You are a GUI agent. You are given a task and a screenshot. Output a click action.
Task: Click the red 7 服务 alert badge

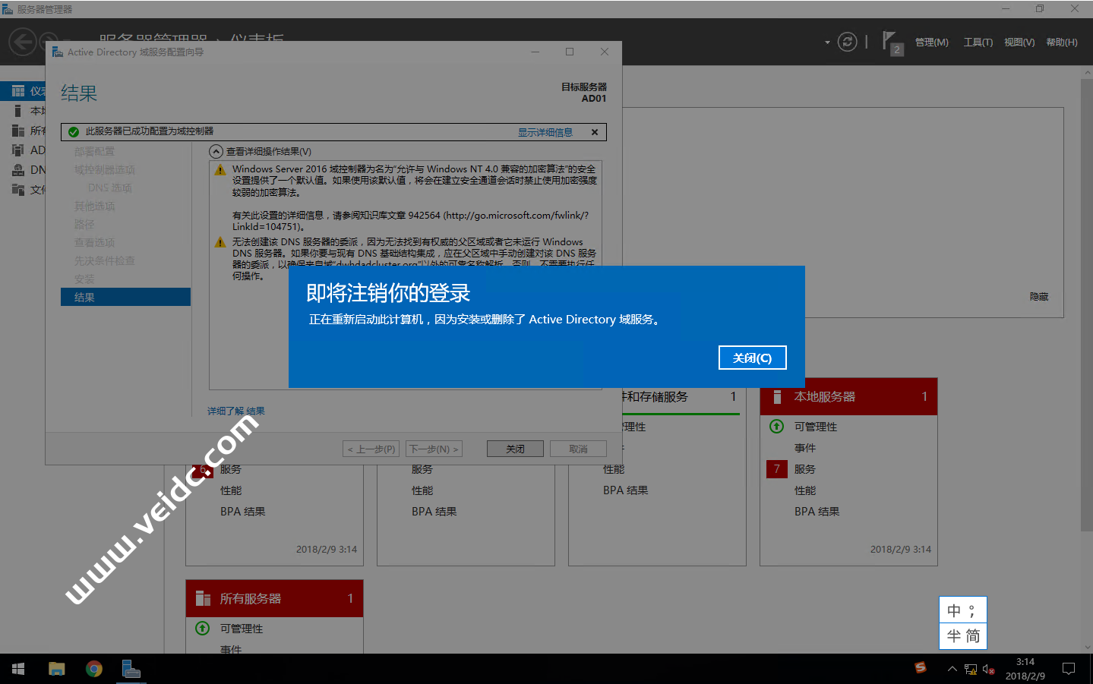(x=776, y=469)
